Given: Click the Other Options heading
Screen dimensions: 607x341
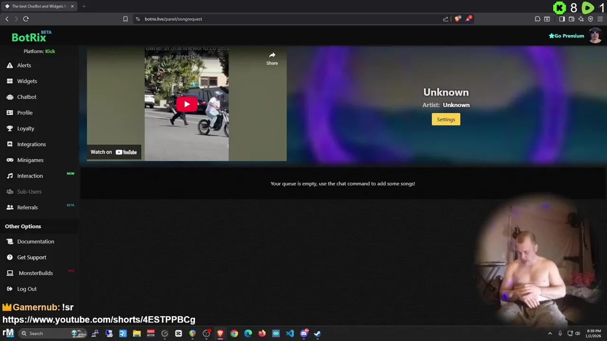Looking at the screenshot, I should tap(23, 226).
